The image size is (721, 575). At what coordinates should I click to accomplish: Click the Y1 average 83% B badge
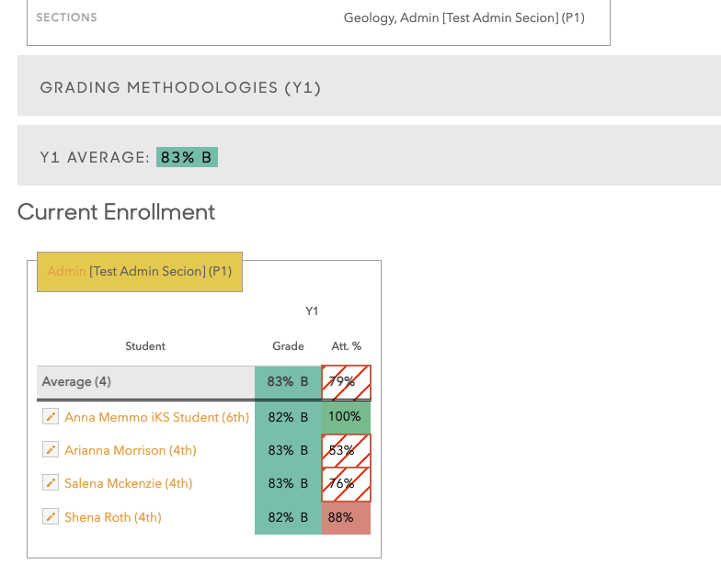(x=187, y=157)
